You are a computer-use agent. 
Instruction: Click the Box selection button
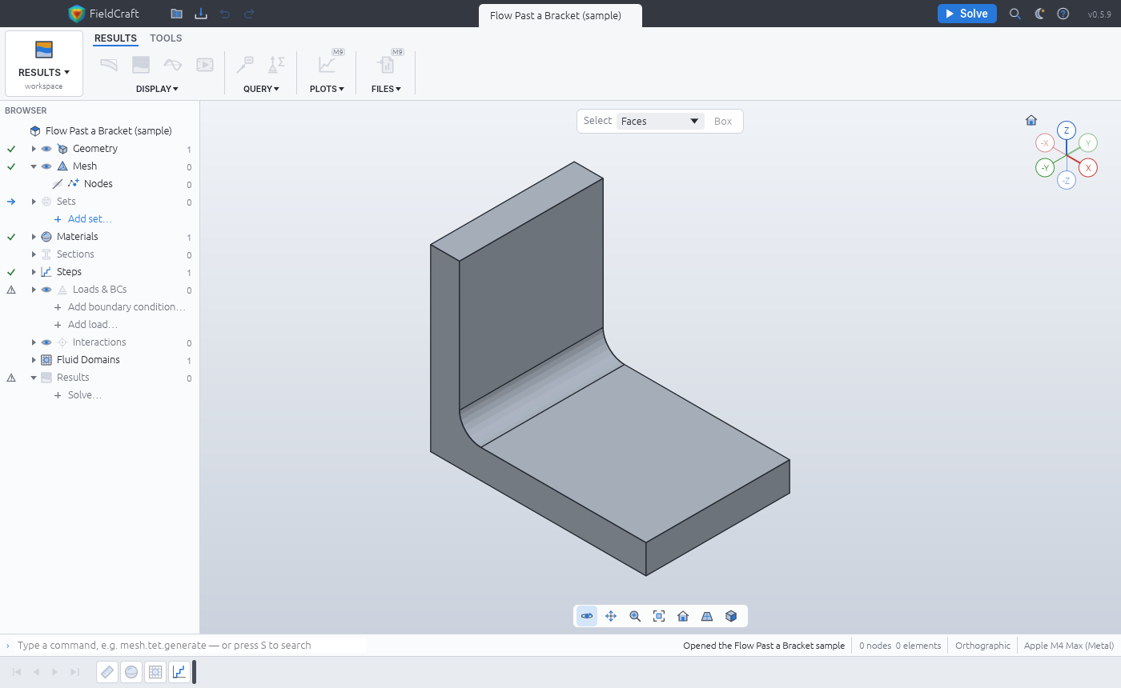[723, 122]
